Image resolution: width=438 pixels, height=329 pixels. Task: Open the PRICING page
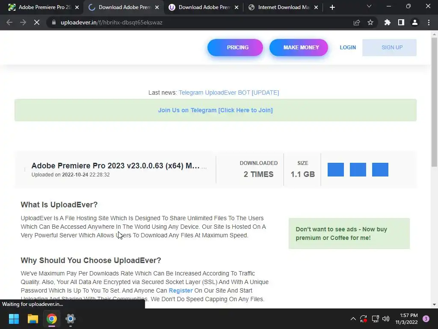point(235,48)
